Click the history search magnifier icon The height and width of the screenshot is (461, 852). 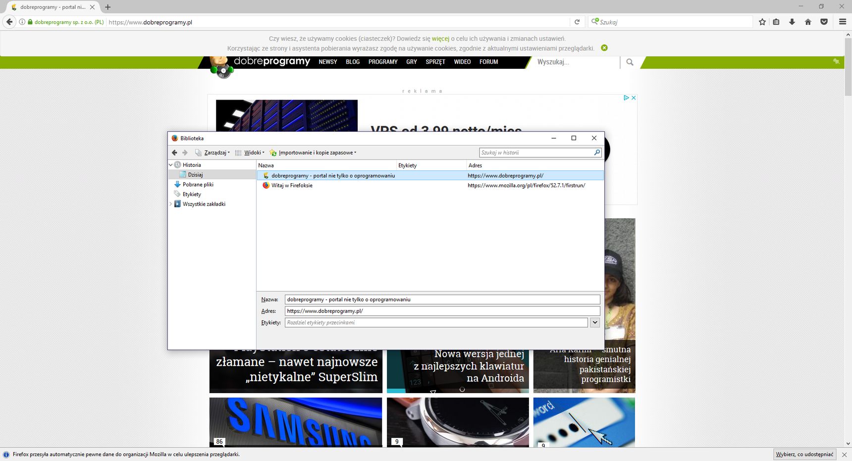pyautogui.click(x=597, y=153)
